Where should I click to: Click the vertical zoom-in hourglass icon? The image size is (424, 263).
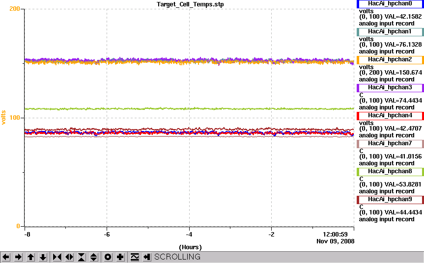tap(82, 257)
